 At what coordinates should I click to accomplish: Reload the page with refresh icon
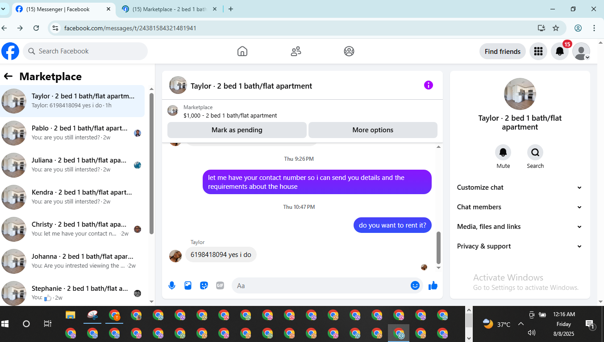(x=36, y=28)
